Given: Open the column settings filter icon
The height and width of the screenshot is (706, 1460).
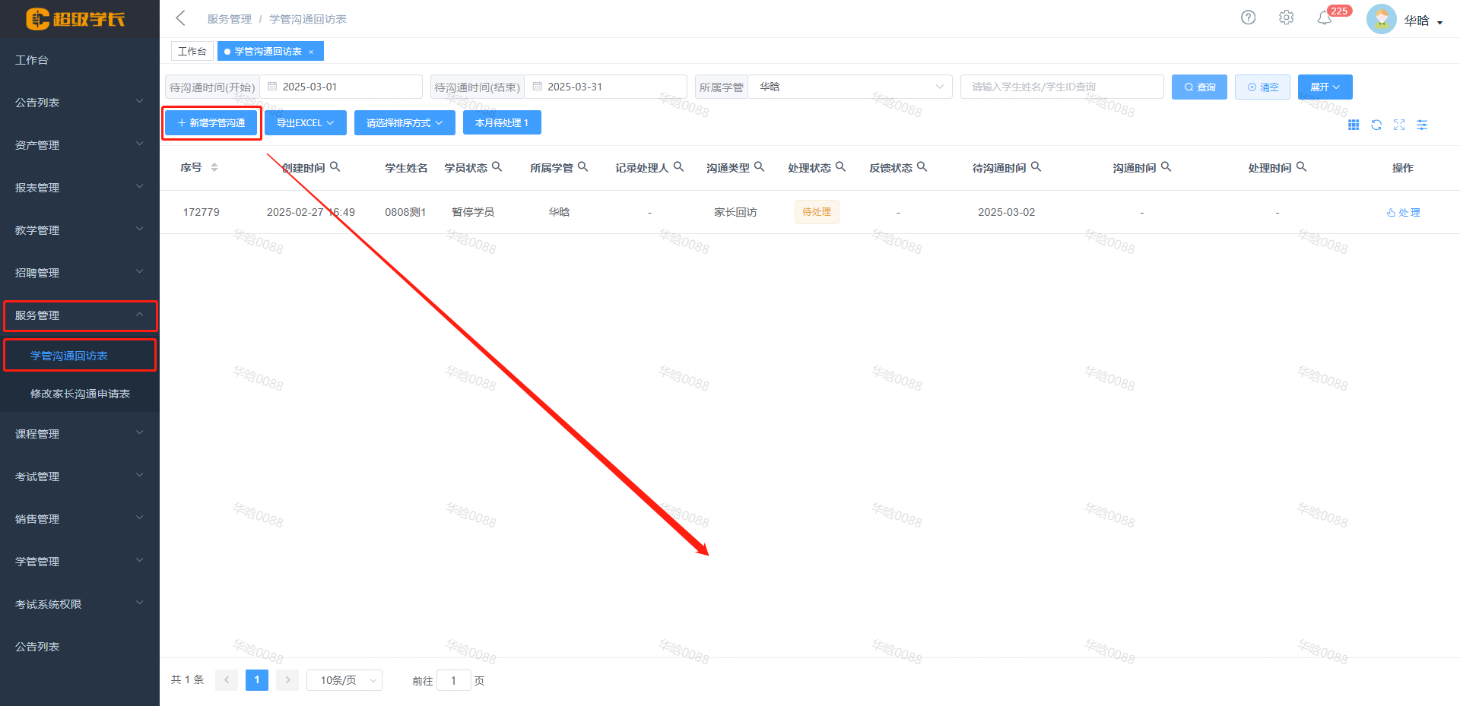Looking at the screenshot, I should [1422, 125].
